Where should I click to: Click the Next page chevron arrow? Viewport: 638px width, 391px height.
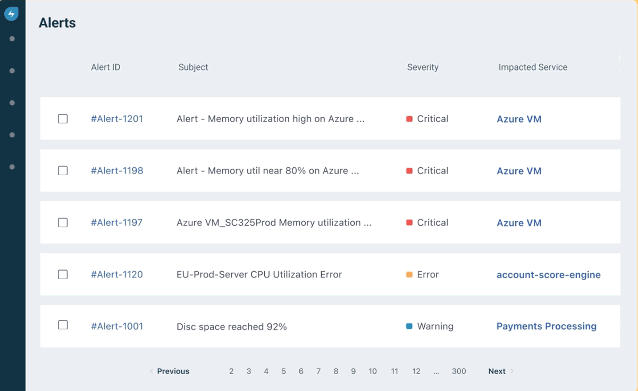(511, 371)
